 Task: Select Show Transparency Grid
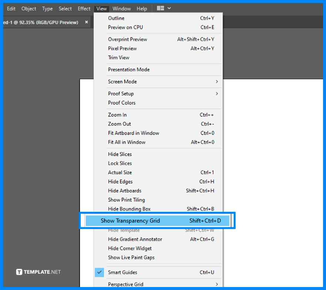tap(131, 220)
